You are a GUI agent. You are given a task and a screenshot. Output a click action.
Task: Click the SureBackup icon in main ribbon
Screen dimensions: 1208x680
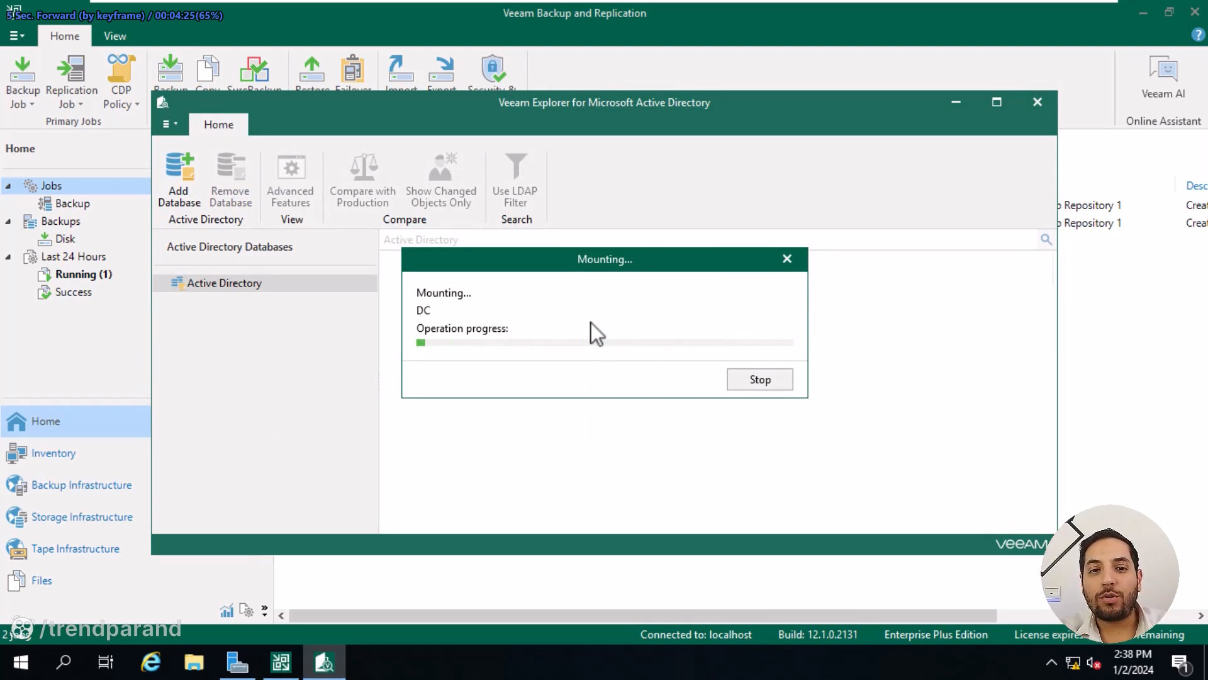click(x=254, y=71)
